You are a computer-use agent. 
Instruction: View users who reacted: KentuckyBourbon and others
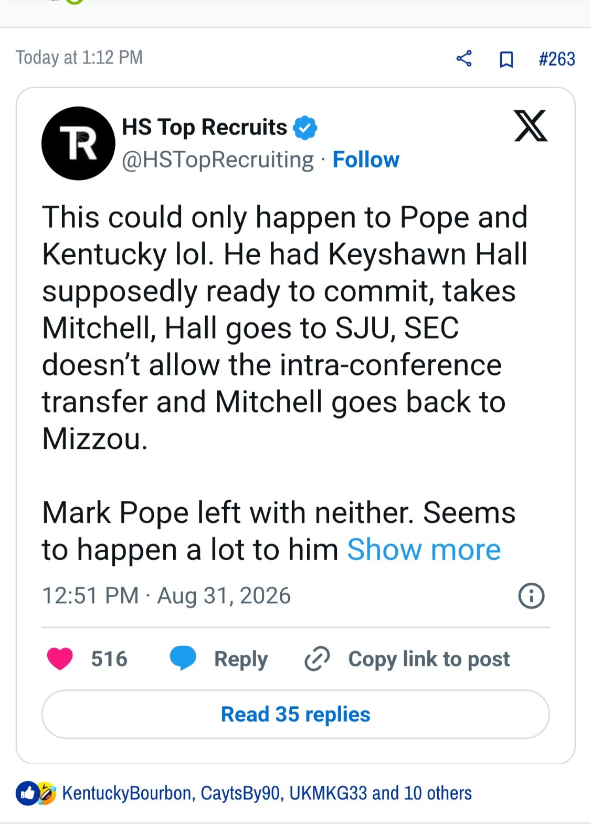pyautogui.click(x=267, y=793)
